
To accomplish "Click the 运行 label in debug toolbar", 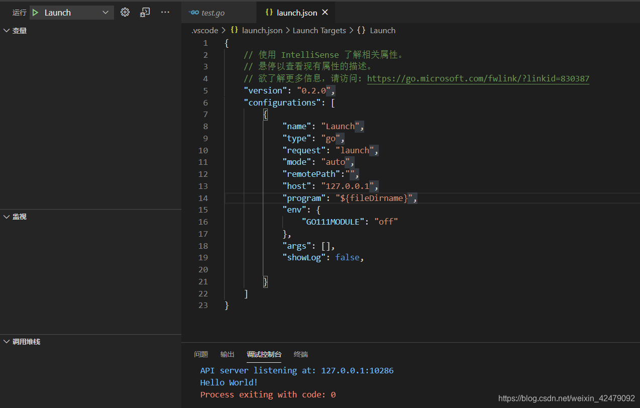I will (x=20, y=13).
